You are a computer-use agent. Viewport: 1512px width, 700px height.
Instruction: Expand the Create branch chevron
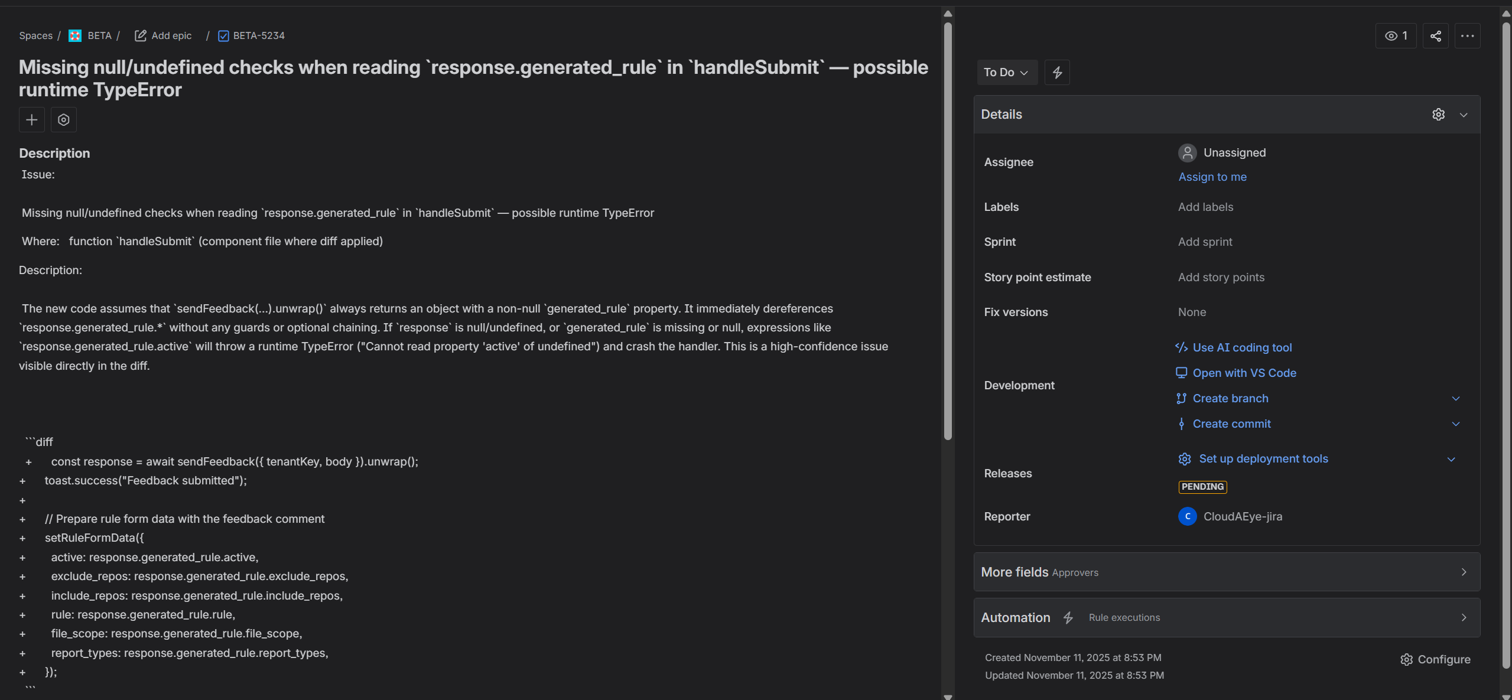coord(1456,398)
